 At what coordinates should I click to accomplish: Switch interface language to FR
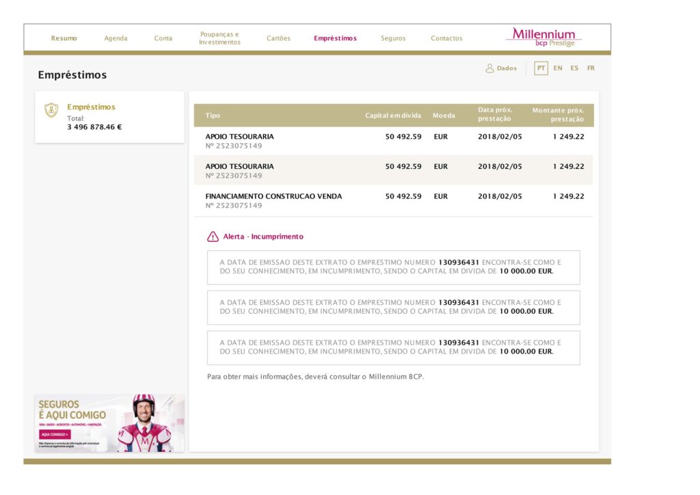pyautogui.click(x=590, y=68)
